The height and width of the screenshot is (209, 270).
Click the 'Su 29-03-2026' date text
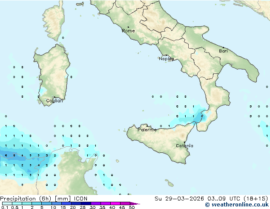pos(179,199)
